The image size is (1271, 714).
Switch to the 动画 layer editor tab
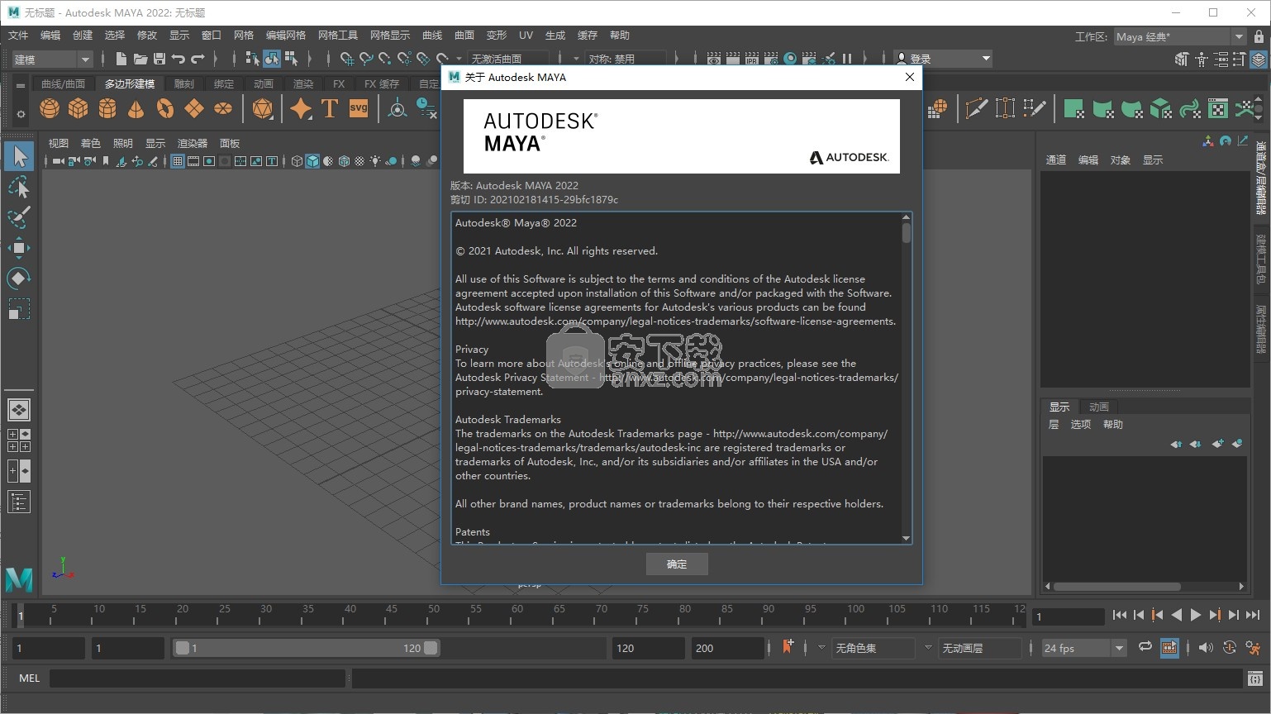(1098, 407)
